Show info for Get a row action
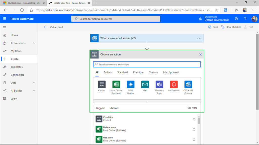This screenshot has width=259, height=145. pos(194,139)
